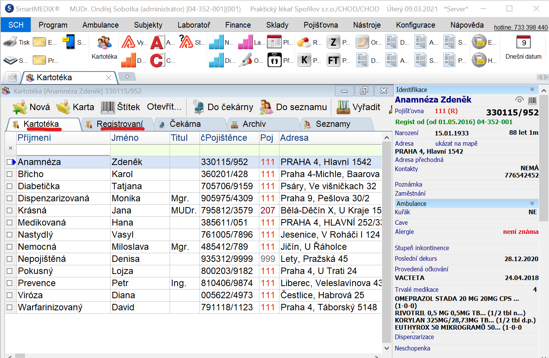Tick checkbox for Dispenzarizovaná Monika row
Viewport: 549px width, 358px height.
9,198
